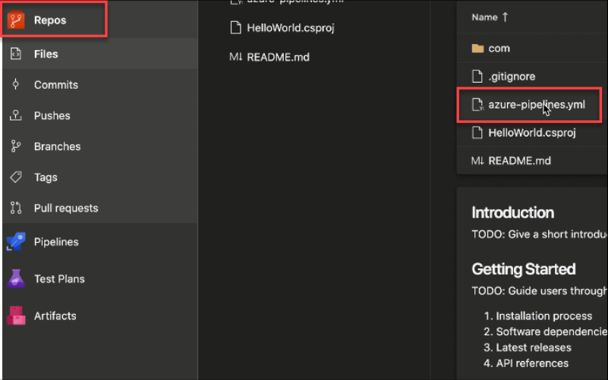608x380 pixels.
Task: Click the Branches icon
Action: [16, 146]
